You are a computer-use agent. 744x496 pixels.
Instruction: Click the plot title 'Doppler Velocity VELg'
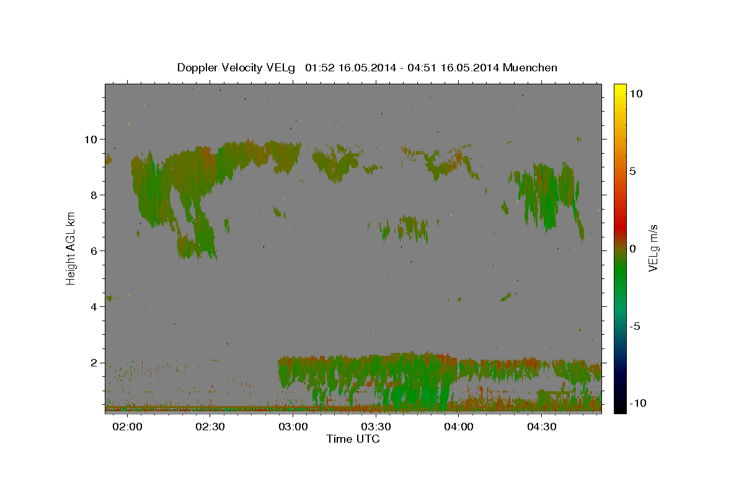tap(237, 68)
